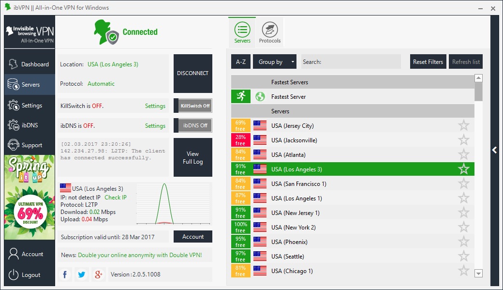Open the ibDNS sidebar section

click(x=30, y=125)
